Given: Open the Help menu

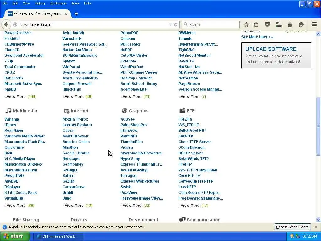Looking at the screenshot, I should (87, 3).
